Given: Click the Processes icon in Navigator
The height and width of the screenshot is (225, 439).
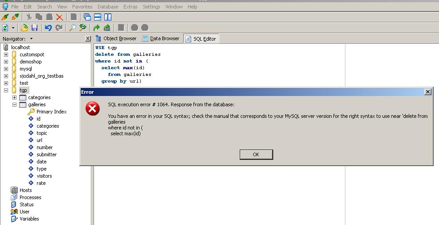Looking at the screenshot, I should point(14,197).
